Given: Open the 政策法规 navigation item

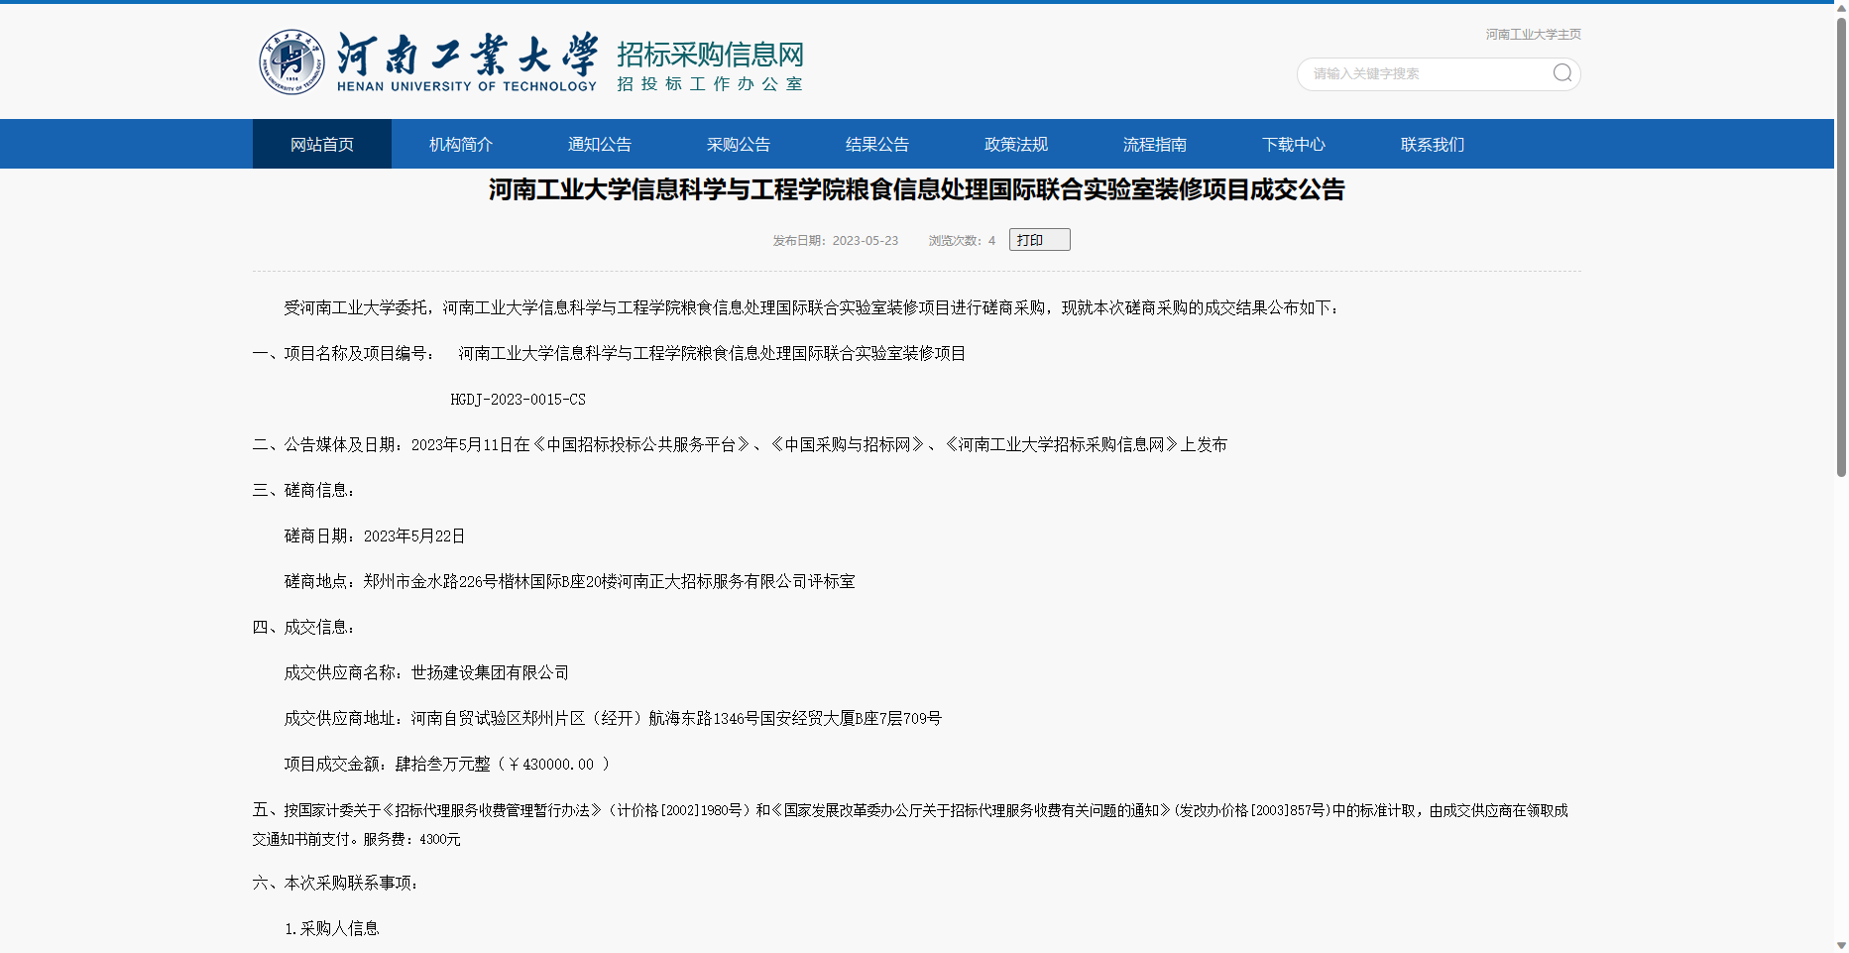Looking at the screenshot, I should tap(1015, 144).
